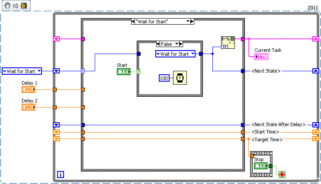321x184 pixels.
Task: Click the pink string left shift register
Action: click(x=56, y=39)
